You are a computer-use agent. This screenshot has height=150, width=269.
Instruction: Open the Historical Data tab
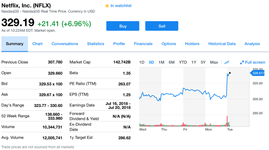click(x=222, y=44)
